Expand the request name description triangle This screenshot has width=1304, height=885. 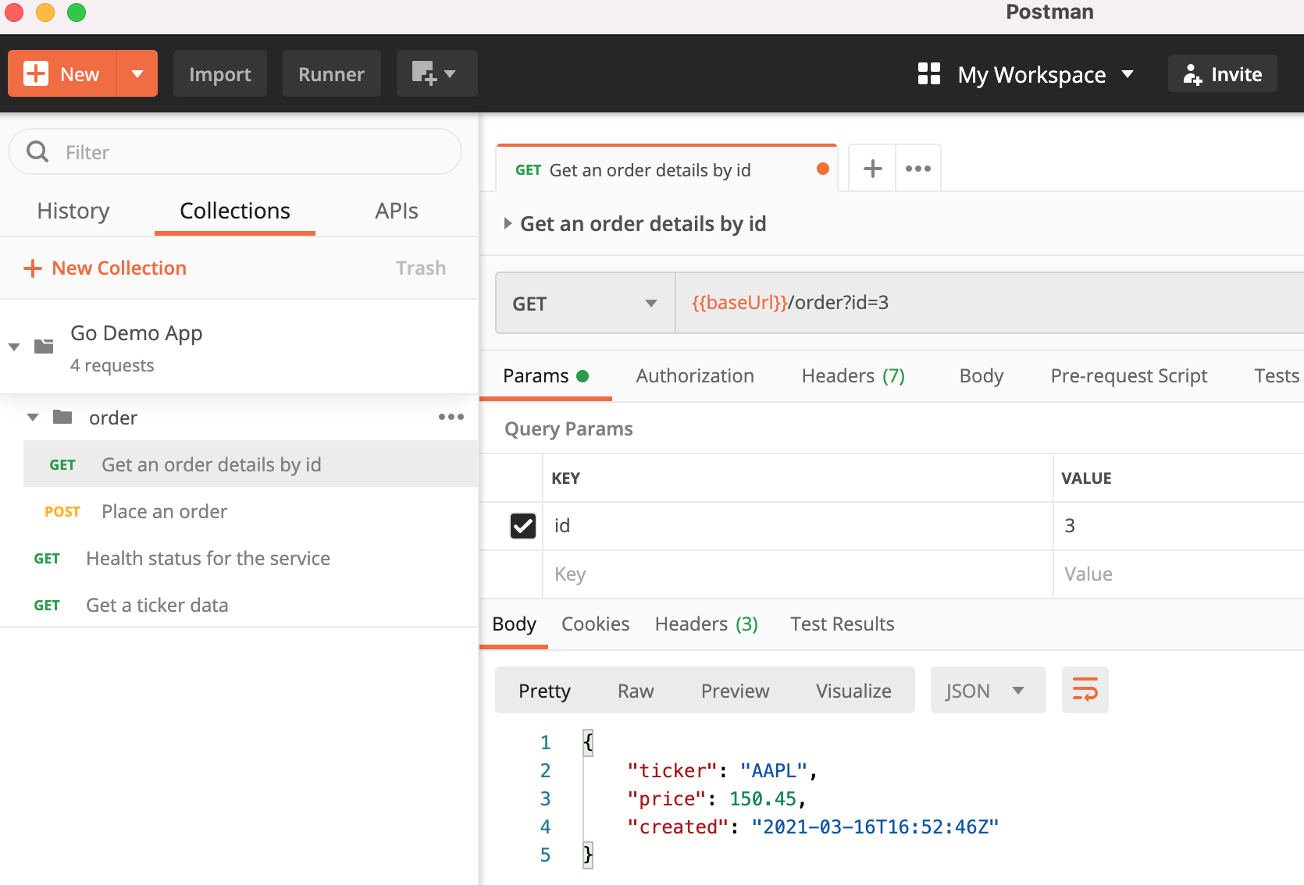pyautogui.click(x=508, y=224)
